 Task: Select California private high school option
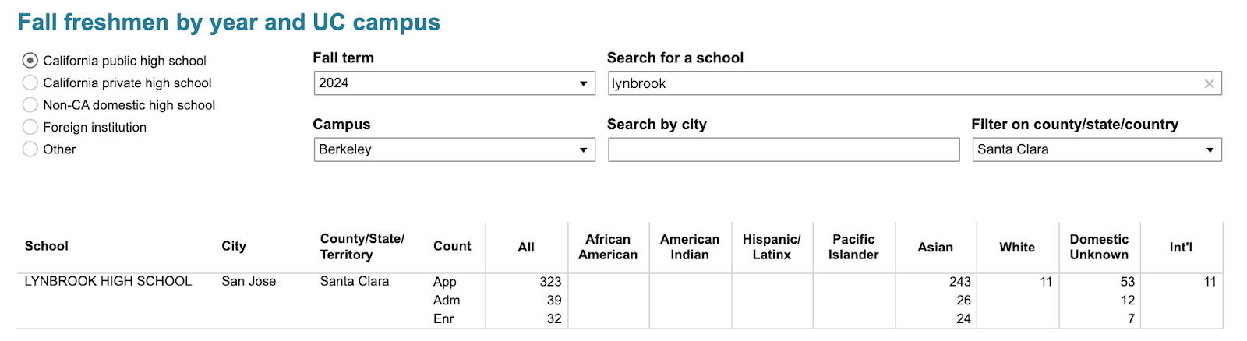click(x=30, y=83)
